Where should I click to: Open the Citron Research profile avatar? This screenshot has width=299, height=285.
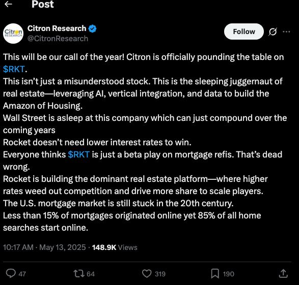[x=13, y=34]
